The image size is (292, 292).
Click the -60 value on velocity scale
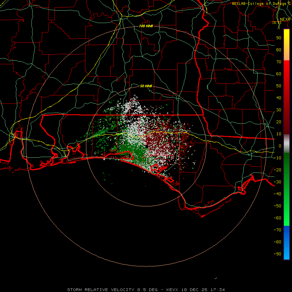pos(277,218)
